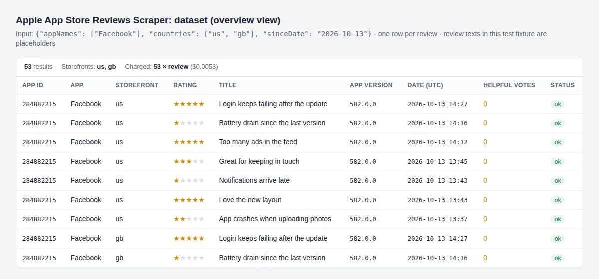Click the 'Storefronts: us, gb' summary text

(x=89, y=67)
